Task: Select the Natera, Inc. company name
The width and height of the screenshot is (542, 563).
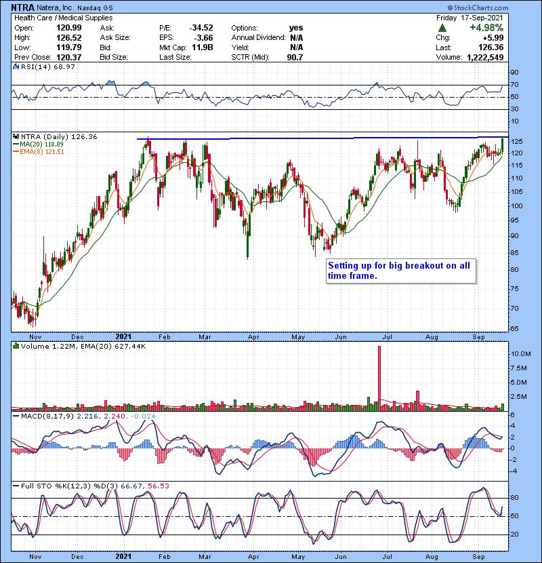Action: pos(56,7)
